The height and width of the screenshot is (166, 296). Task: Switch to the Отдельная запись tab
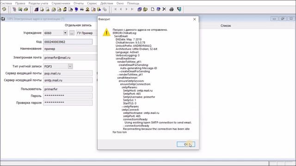coord(78,25)
